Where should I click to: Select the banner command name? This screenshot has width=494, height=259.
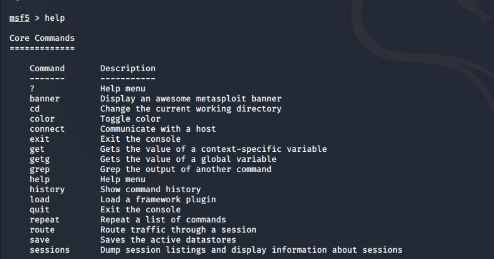[x=44, y=98]
